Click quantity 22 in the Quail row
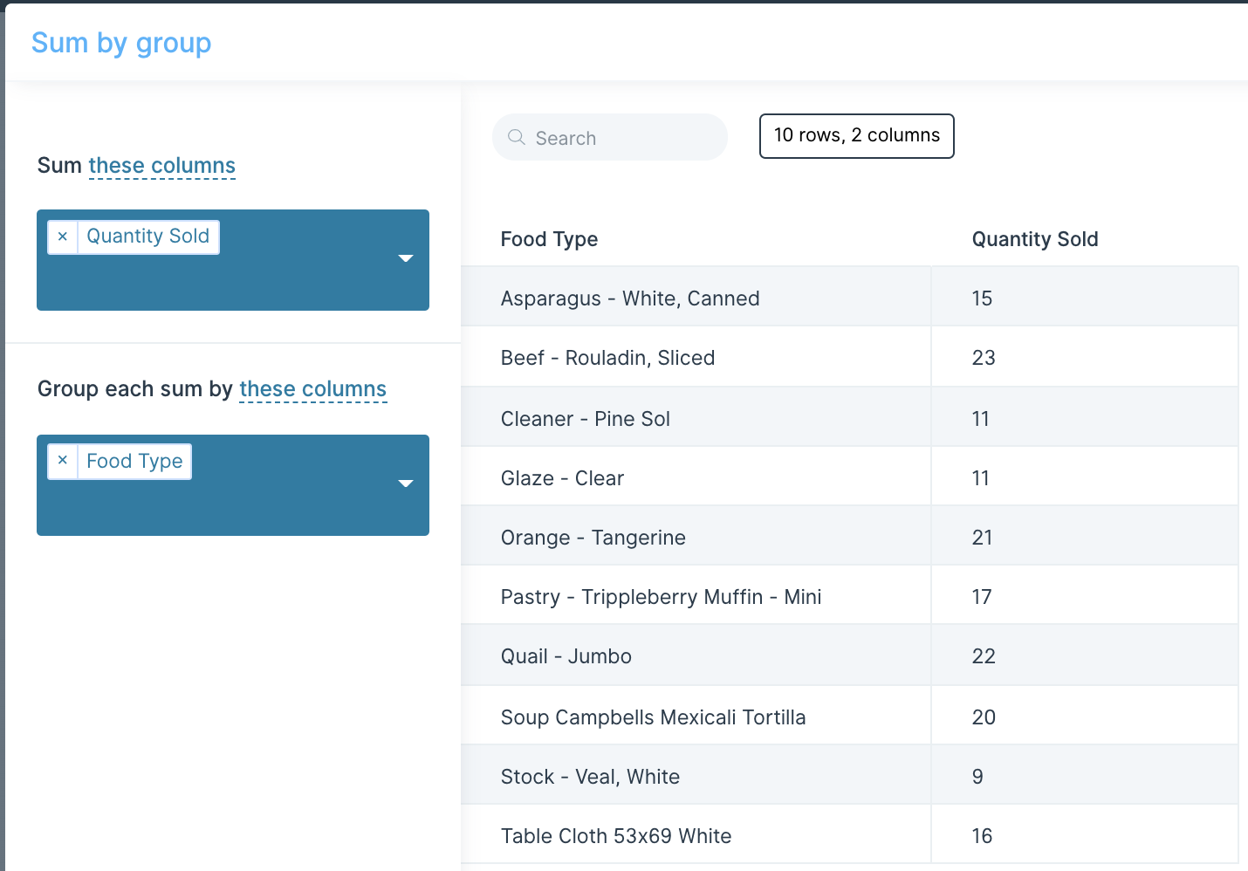1248x871 pixels. [x=1085, y=655]
